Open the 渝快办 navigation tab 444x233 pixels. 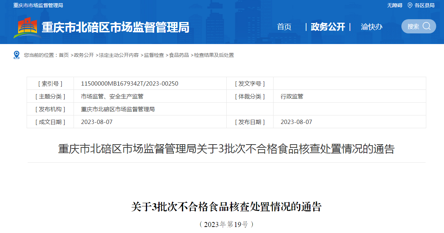pos(372,27)
